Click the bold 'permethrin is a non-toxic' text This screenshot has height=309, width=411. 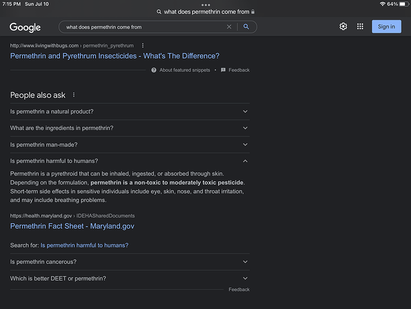[x=167, y=182]
